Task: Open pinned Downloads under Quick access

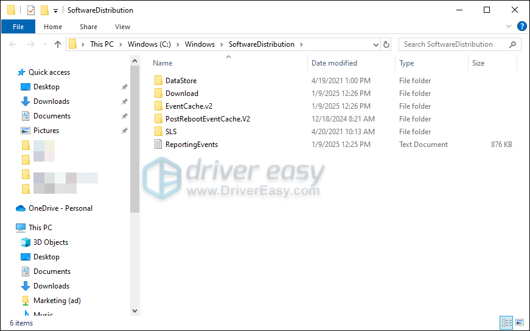Action: pos(51,101)
